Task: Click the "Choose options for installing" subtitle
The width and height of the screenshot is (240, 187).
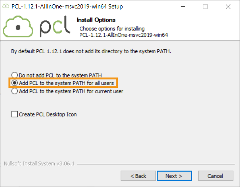Action: pos(112,29)
